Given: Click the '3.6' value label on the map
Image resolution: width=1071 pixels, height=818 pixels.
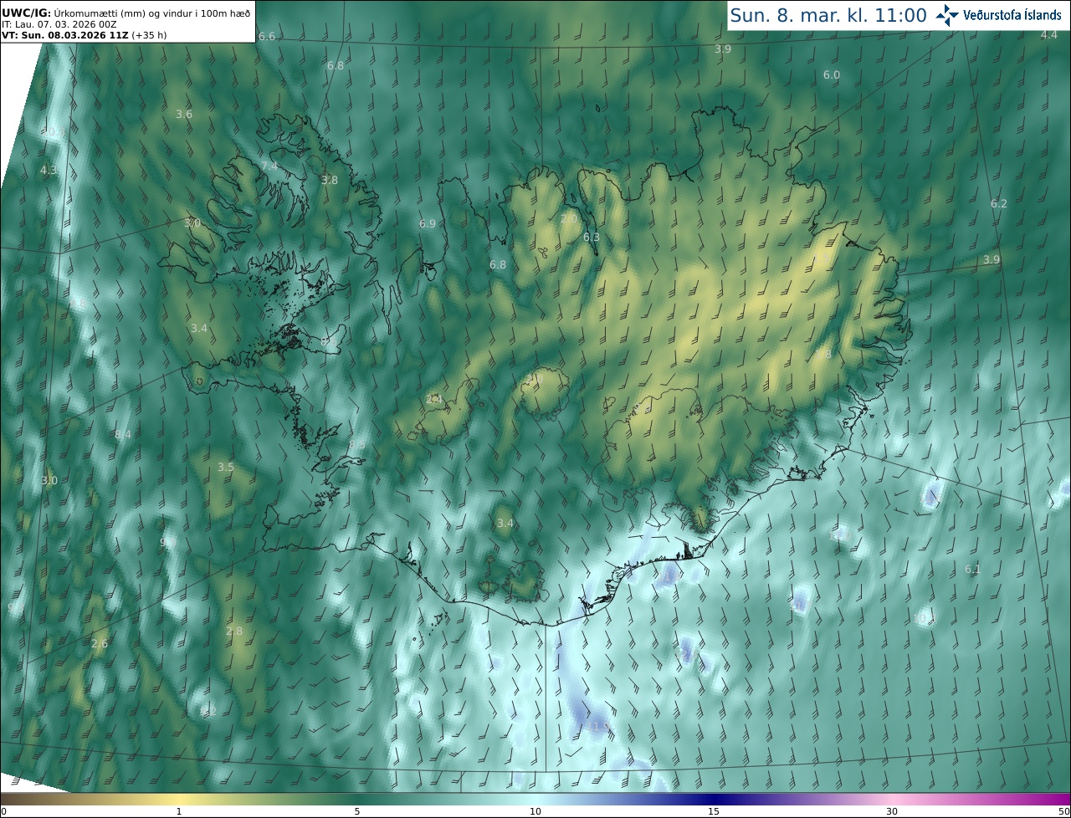Looking at the screenshot, I should [184, 114].
